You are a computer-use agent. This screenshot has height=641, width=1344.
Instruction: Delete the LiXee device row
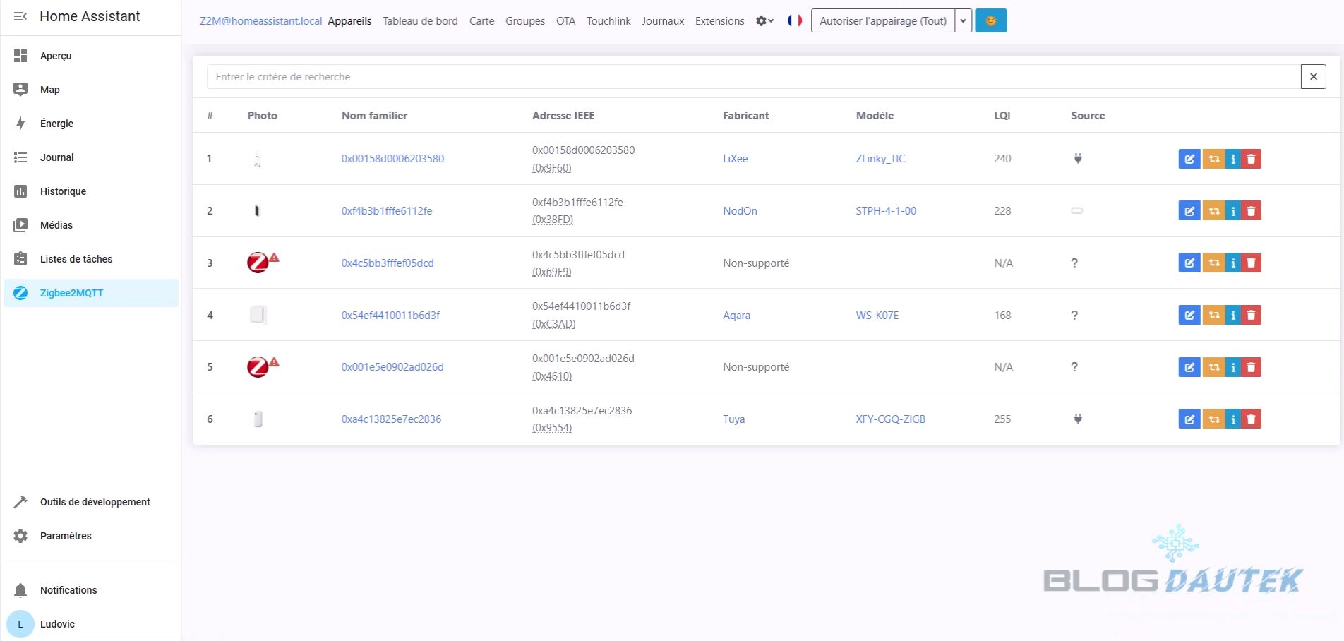pos(1251,159)
